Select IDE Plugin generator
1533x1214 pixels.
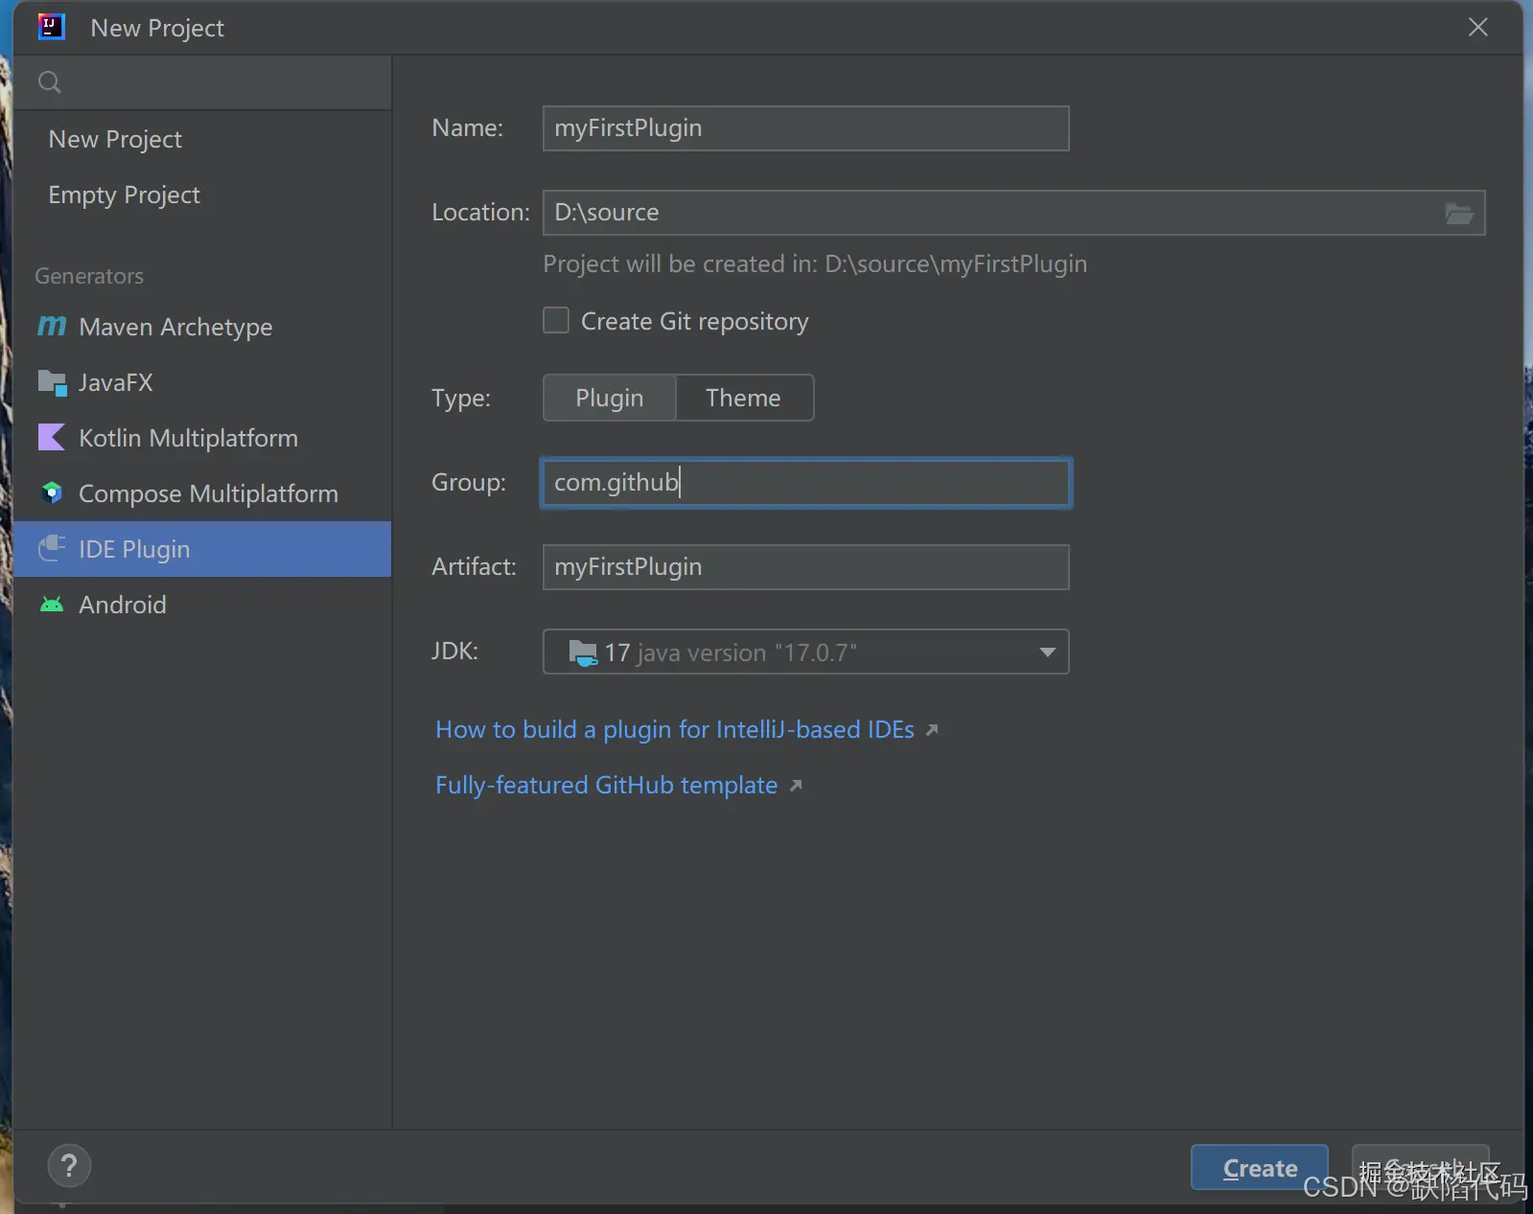[202, 549]
